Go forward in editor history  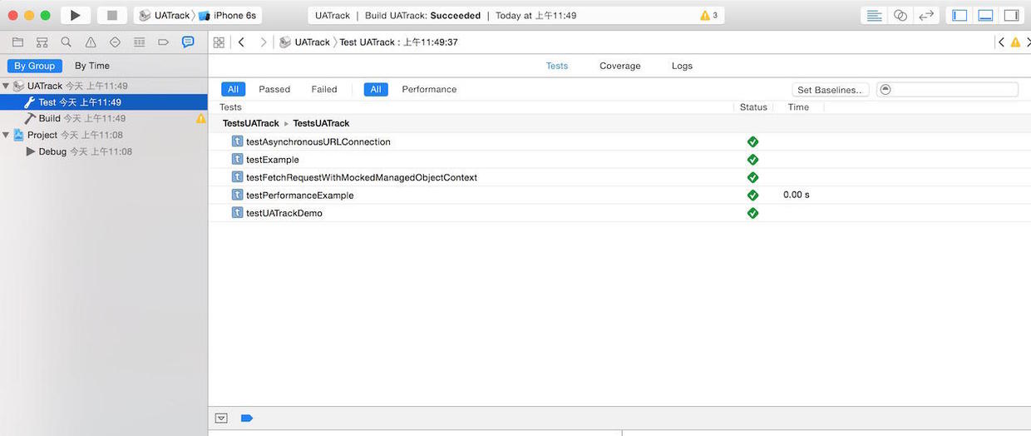pos(264,42)
